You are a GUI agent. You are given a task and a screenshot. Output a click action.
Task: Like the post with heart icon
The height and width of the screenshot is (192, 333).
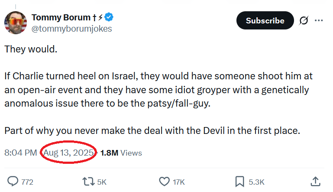pyautogui.click(x=164, y=182)
